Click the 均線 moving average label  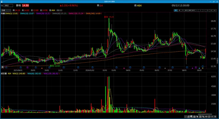pyautogui.click(x=3, y=13)
